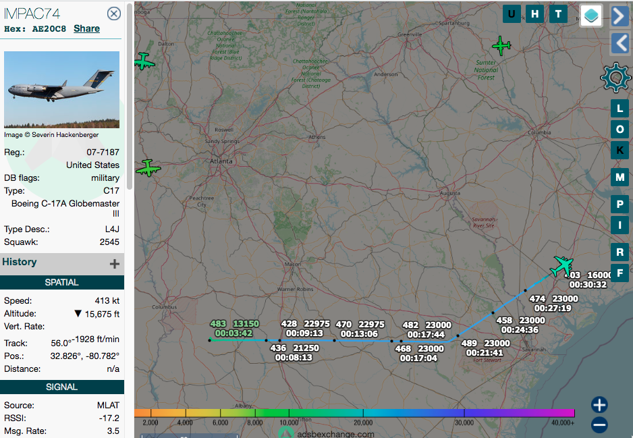Screen dimensions: 633x438
Task: Zoom in using the plus button
Action: pyautogui.click(x=599, y=405)
